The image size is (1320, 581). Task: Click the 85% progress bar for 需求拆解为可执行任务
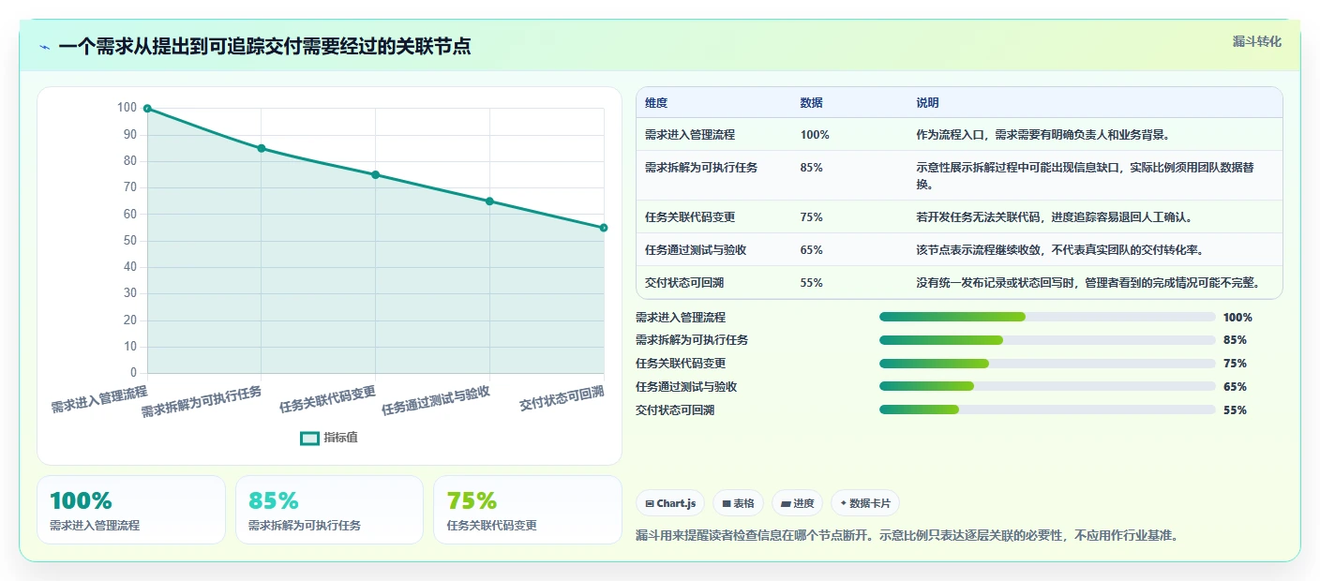1047,340
